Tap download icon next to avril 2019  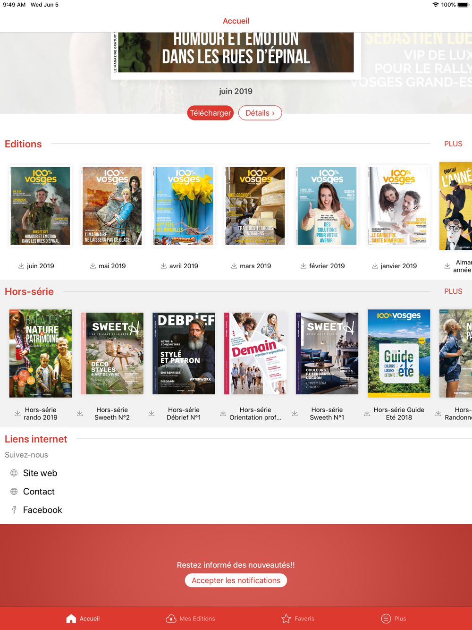pyautogui.click(x=163, y=266)
